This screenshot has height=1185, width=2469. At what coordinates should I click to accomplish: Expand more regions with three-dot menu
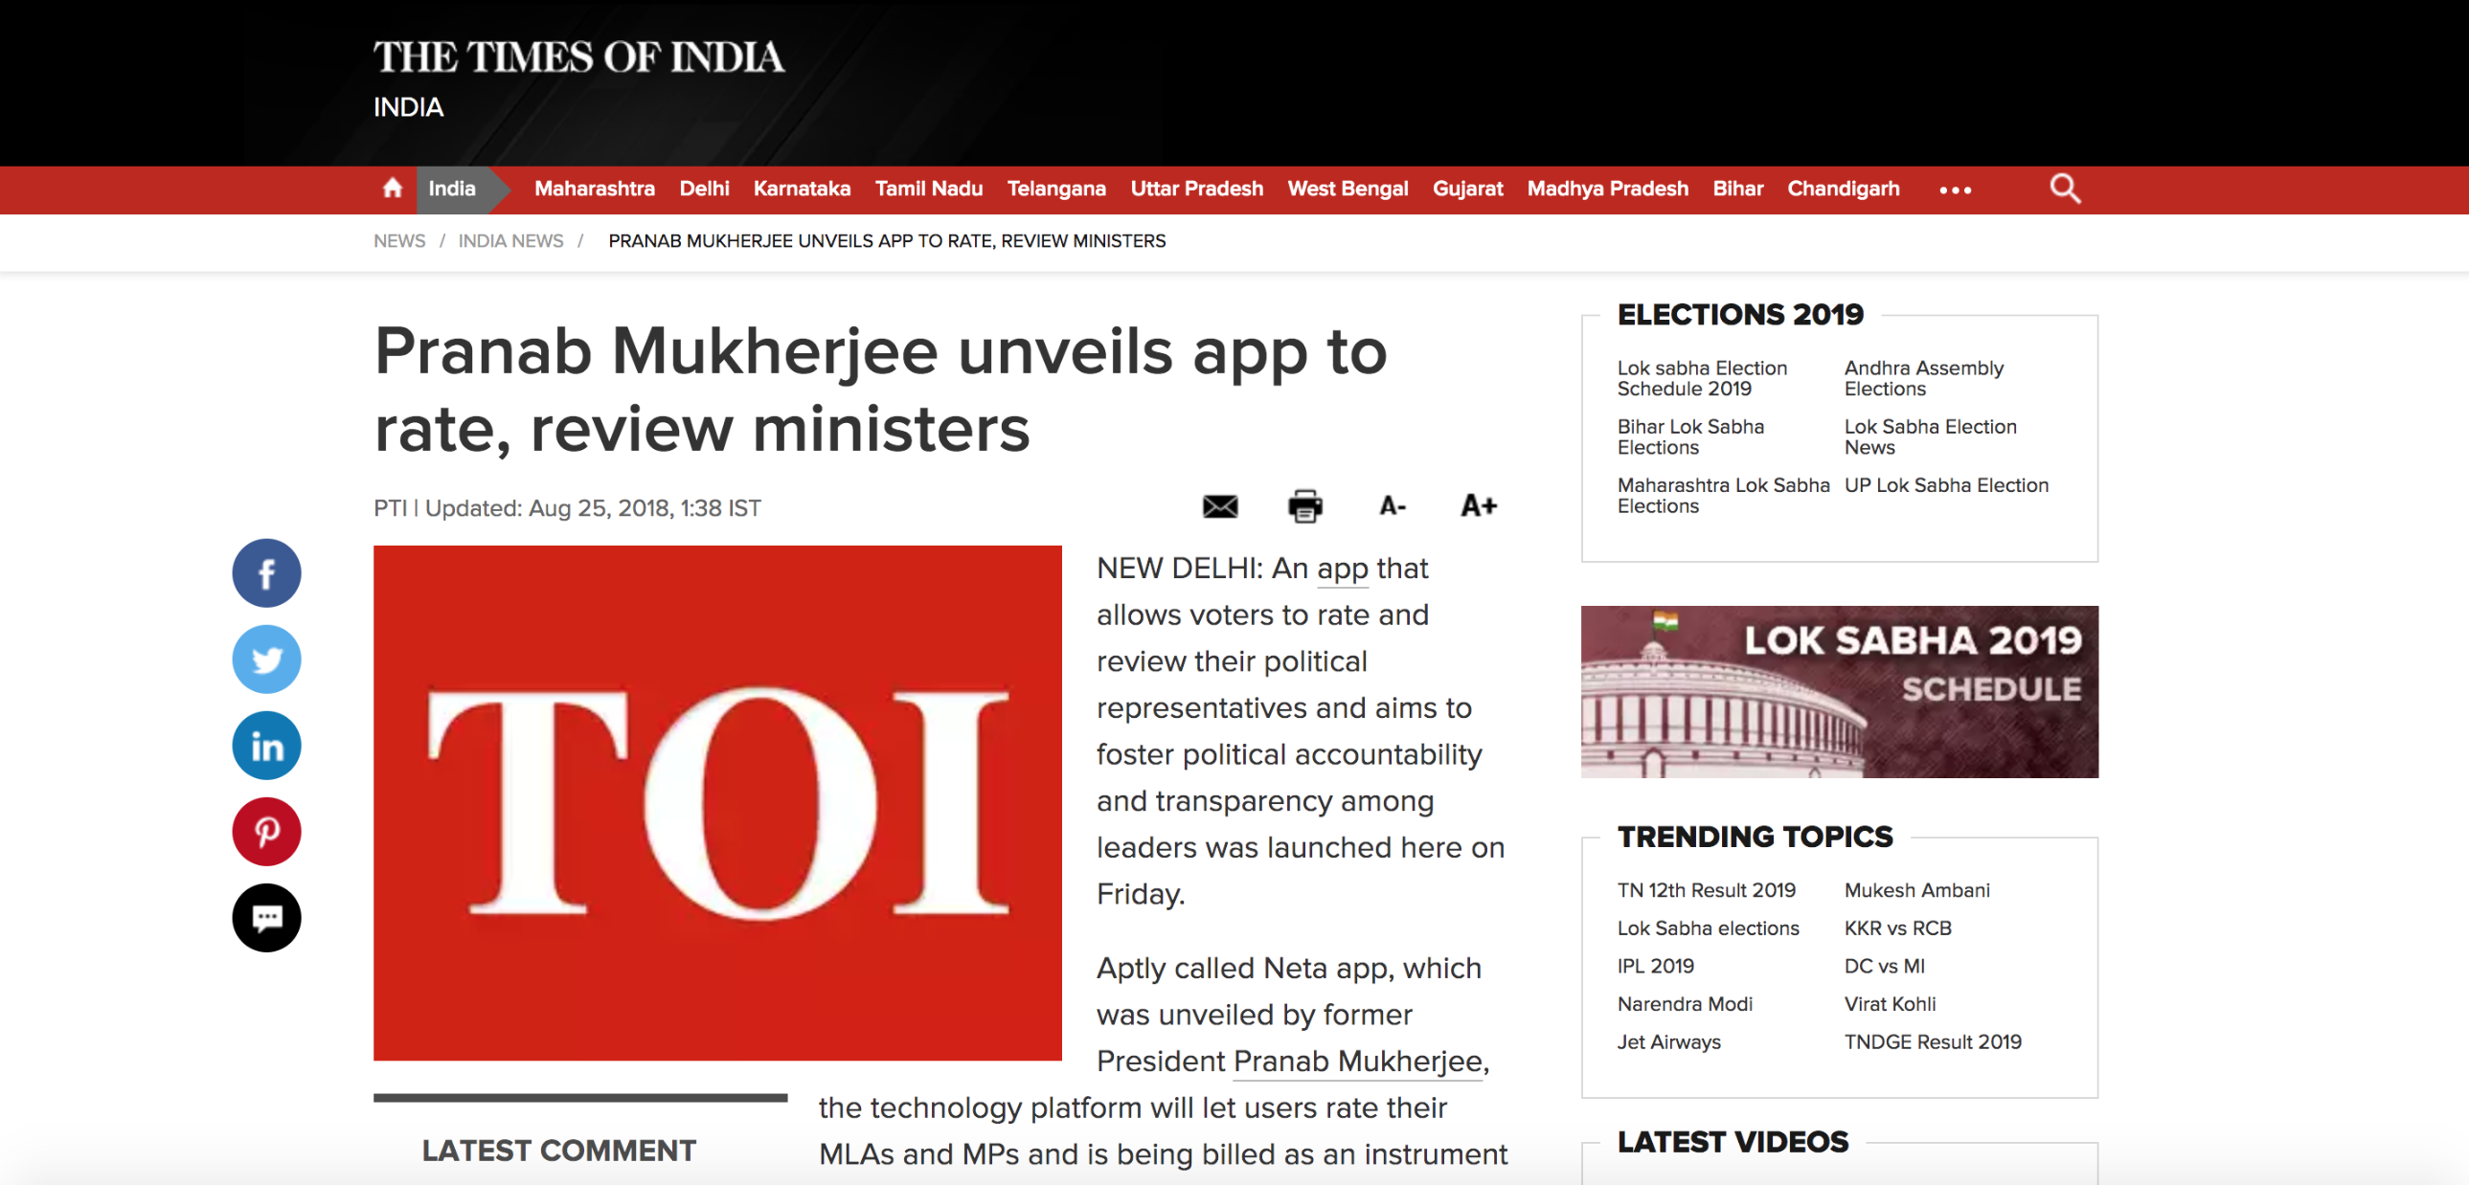(x=1956, y=190)
